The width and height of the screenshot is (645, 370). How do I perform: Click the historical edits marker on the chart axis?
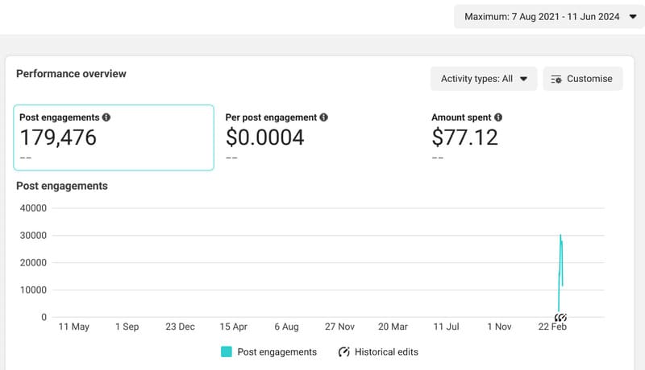coord(561,317)
